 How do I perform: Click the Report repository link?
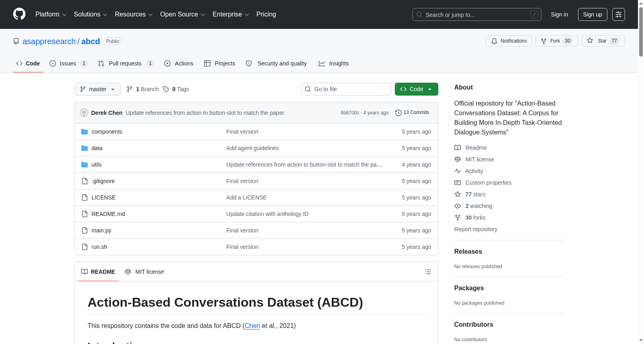[x=476, y=229]
